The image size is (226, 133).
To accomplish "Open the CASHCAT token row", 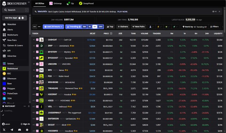I will tap(127, 40).
